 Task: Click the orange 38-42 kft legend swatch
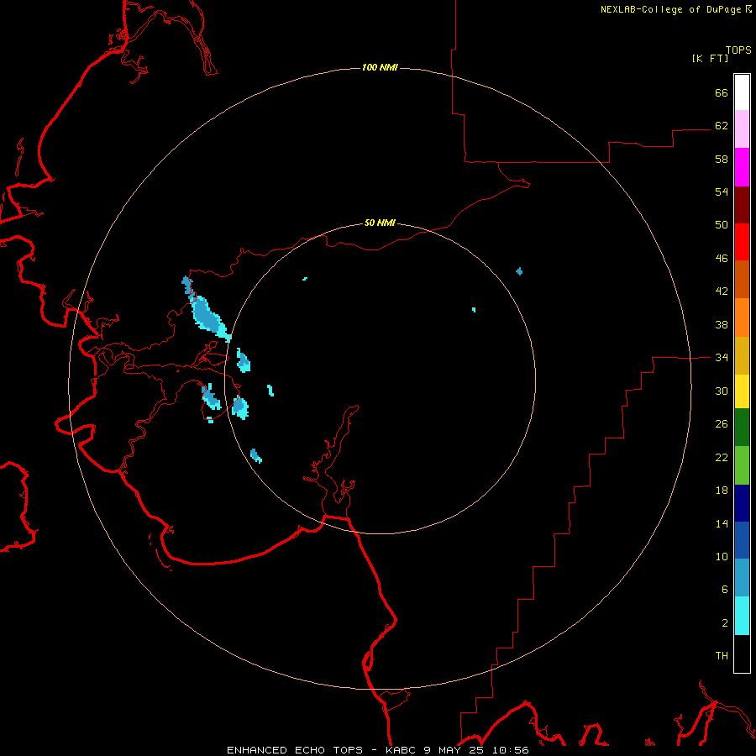(x=742, y=318)
